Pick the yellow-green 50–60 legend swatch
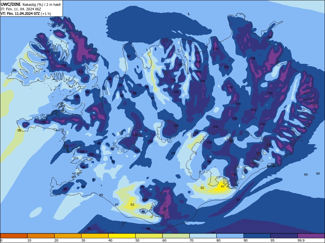This screenshot has height=243, width=325. tap(149, 236)
